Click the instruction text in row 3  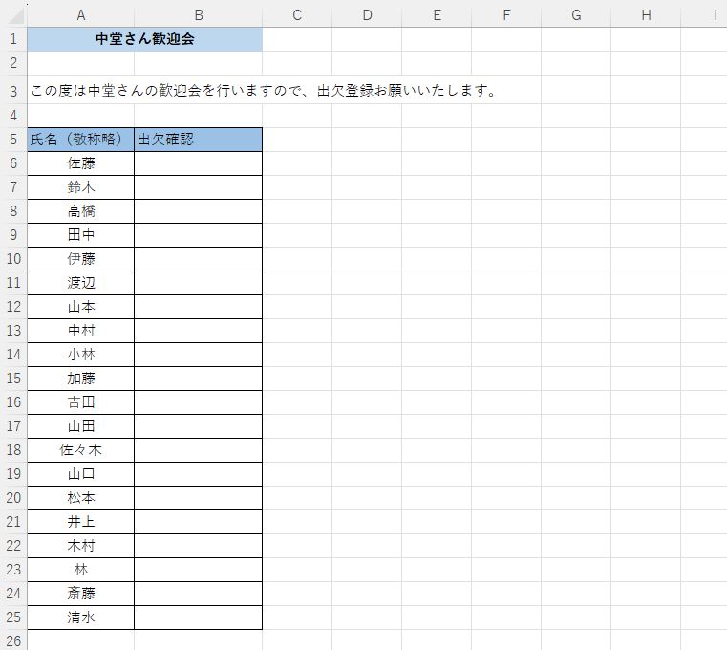(264, 91)
